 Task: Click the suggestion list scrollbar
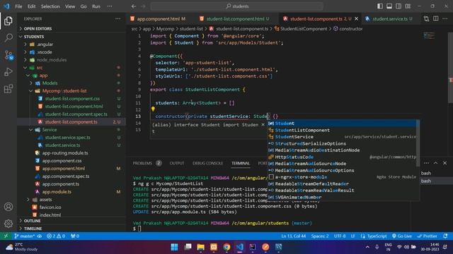(418, 143)
